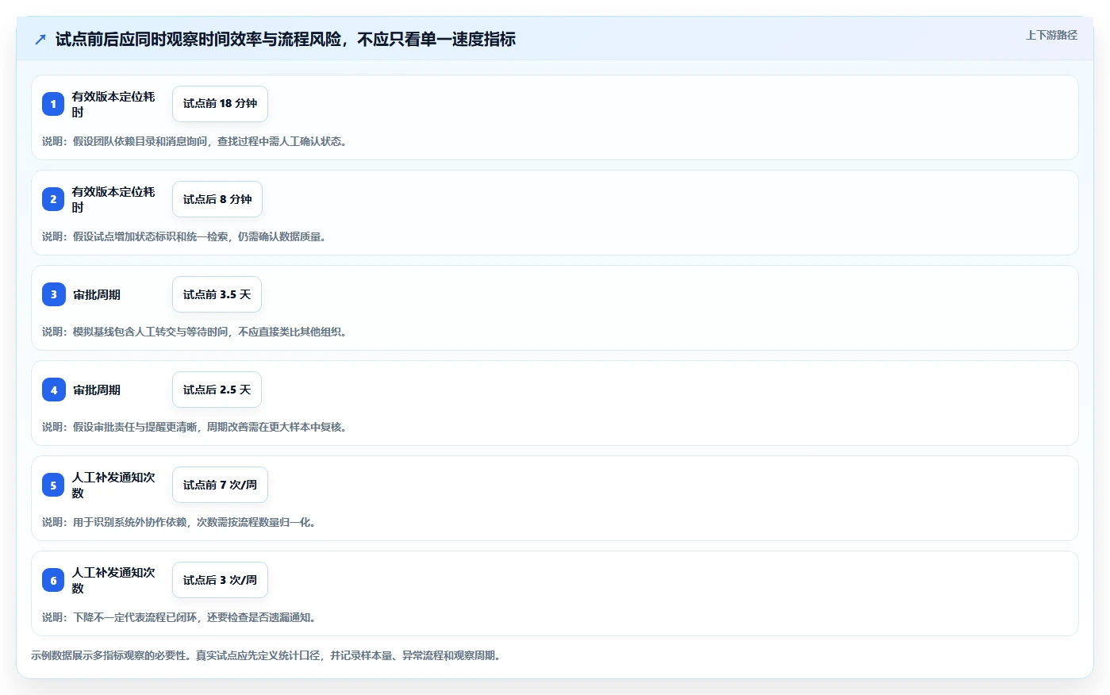Screen dimensions: 1110x695
Task: Click the panel title 试点前后应同时观察时间效率与流程风险
Action: coord(286,39)
